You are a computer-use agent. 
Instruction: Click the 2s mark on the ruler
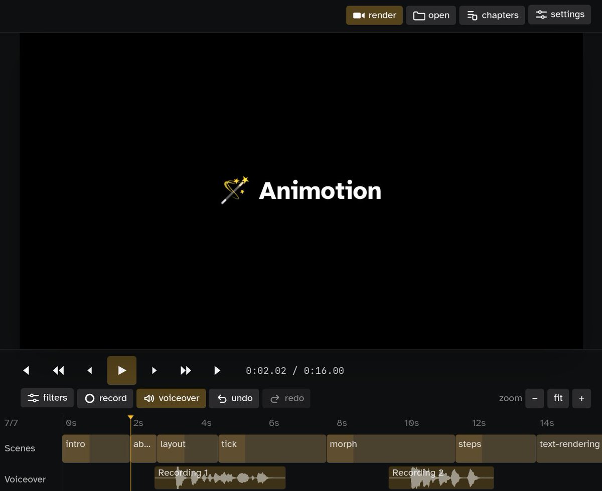(x=138, y=423)
